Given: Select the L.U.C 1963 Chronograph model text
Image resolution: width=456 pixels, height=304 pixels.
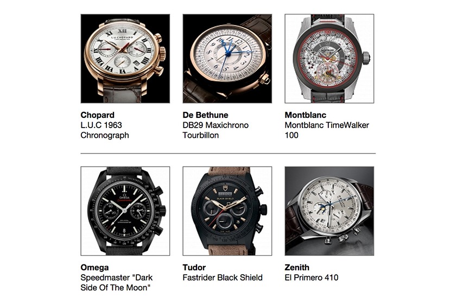Looking at the screenshot, I should [105, 130].
